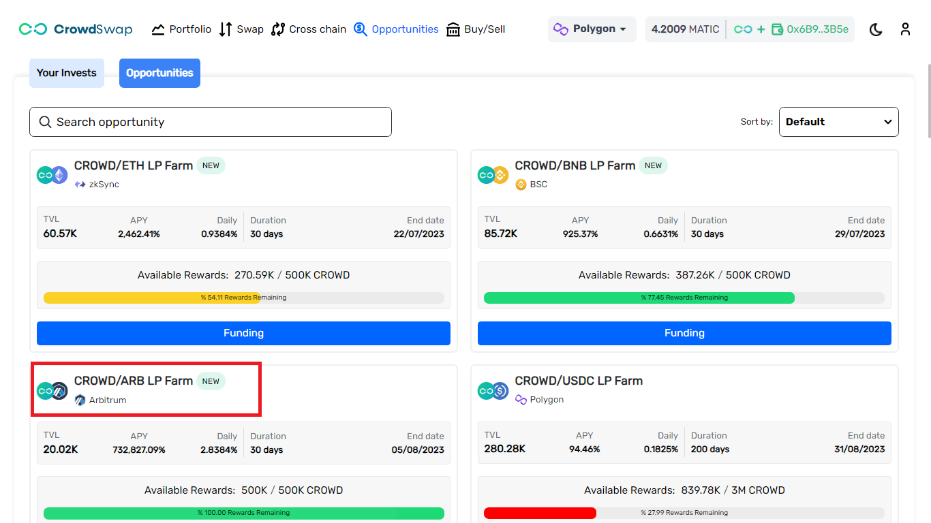Click the CROWD/BNB token pair icon
This screenshot has height=523, width=931.
point(493,175)
